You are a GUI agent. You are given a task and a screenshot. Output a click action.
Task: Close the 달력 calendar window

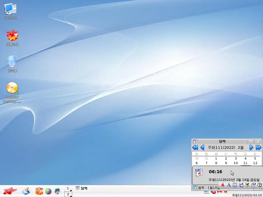(x=258, y=142)
